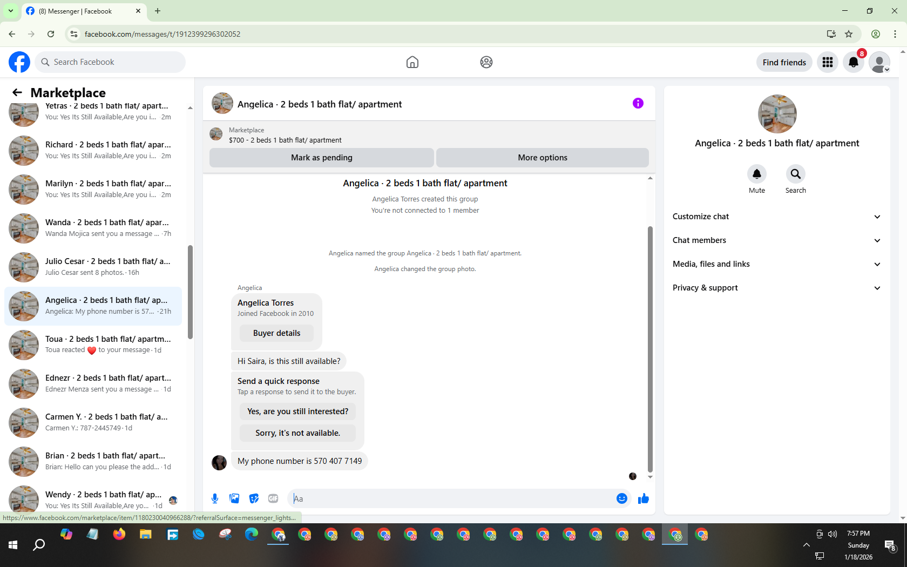This screenshot has width=907, height=567.
Task: Bookmark this page star icon
Action: (x=849, y=34)
